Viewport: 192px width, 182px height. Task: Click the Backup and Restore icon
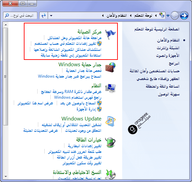(111, 174)
